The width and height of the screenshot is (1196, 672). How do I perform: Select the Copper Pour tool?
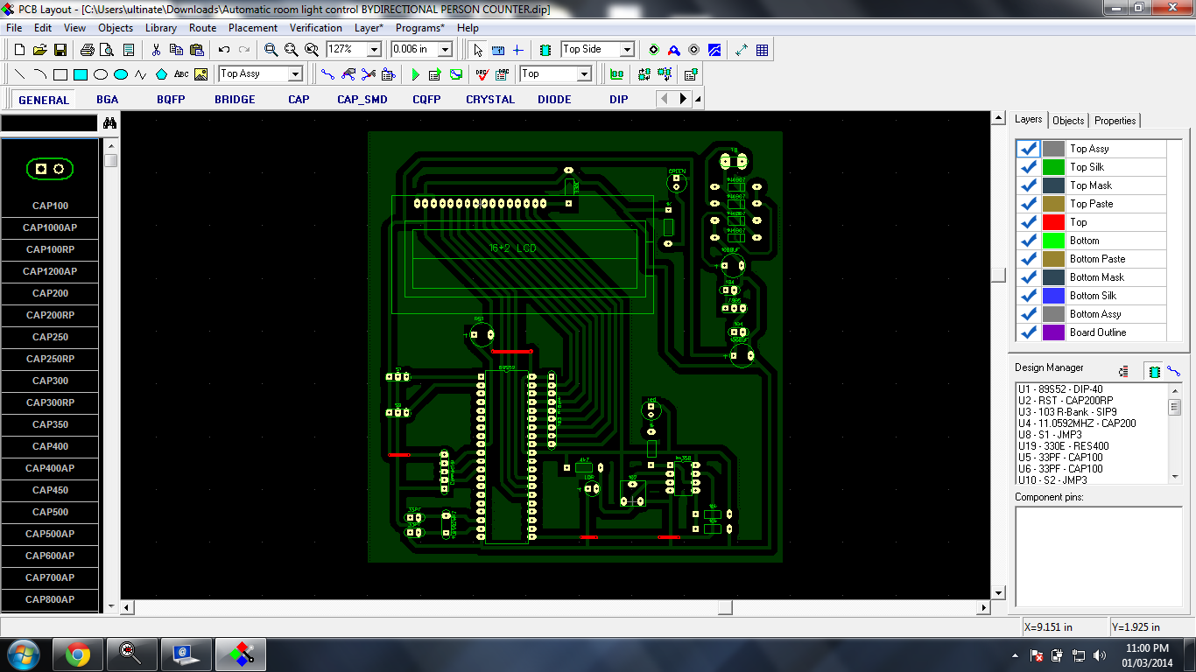714,50
